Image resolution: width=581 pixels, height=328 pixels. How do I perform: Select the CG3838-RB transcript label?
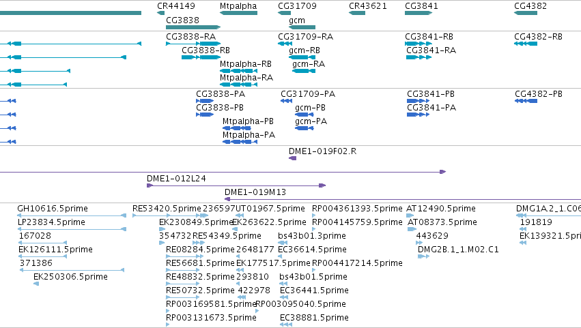point(206,50)
